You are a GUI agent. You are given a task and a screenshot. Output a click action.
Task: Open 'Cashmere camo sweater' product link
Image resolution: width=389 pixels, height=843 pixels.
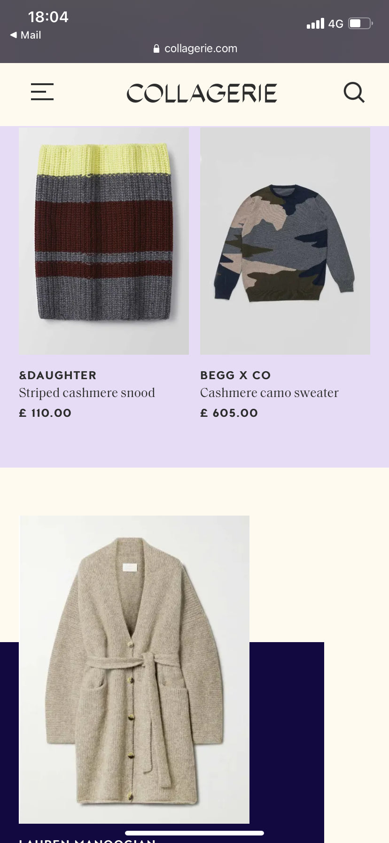click(x=269, y=393)
